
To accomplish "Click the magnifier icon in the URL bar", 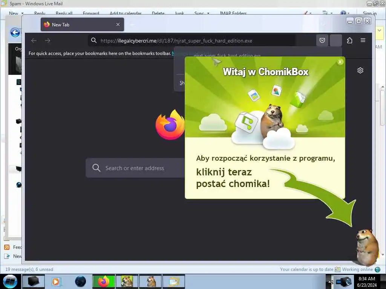I will point(94,40).
